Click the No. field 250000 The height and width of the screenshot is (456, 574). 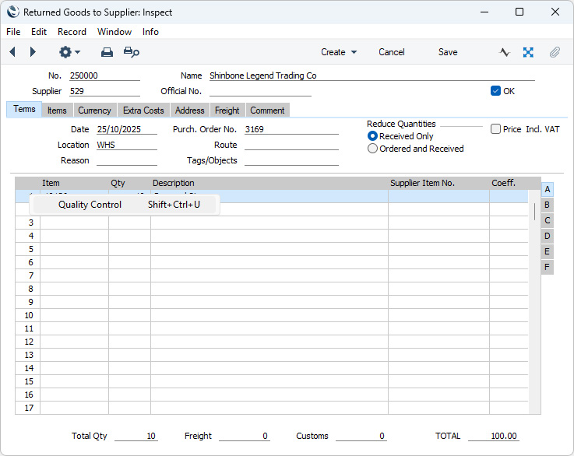pos(104,75)
